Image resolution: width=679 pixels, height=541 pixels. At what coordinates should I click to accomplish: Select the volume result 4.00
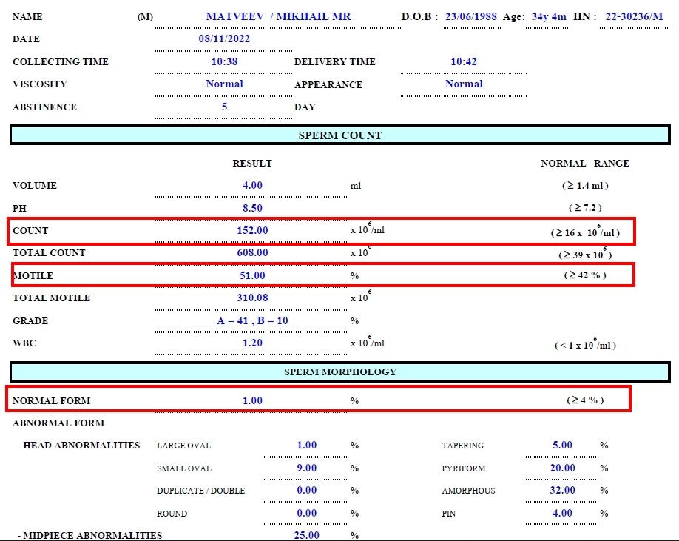(x=252, y=185)
